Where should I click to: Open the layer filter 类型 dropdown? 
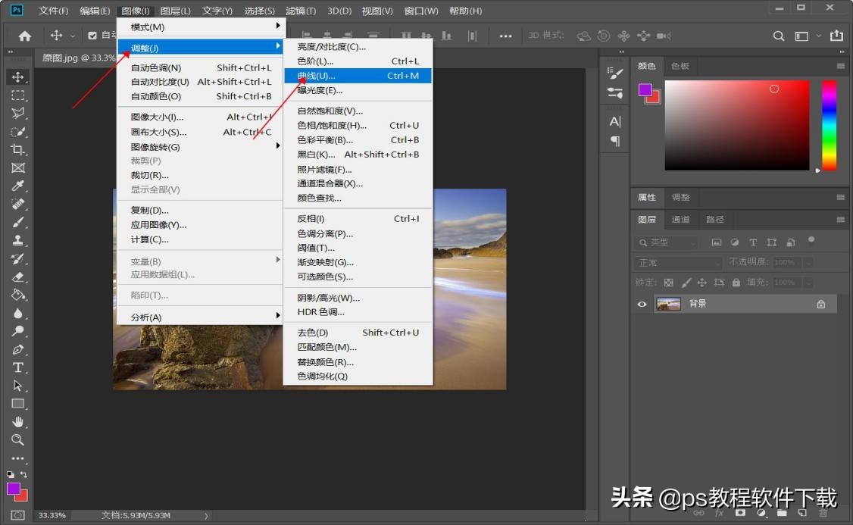667,242
